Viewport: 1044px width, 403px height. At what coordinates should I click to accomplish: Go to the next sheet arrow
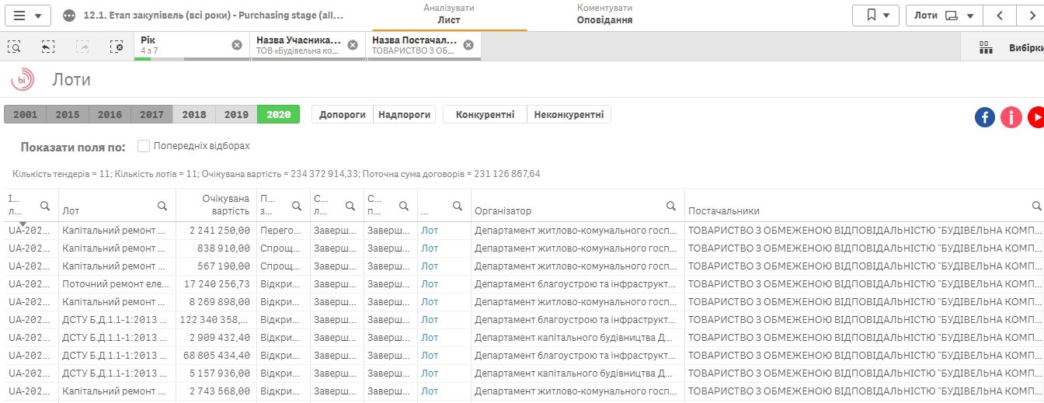tap(1032, 16)
